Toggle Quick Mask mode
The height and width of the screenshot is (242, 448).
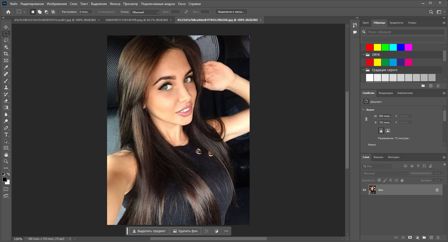(x=6, y=189)
